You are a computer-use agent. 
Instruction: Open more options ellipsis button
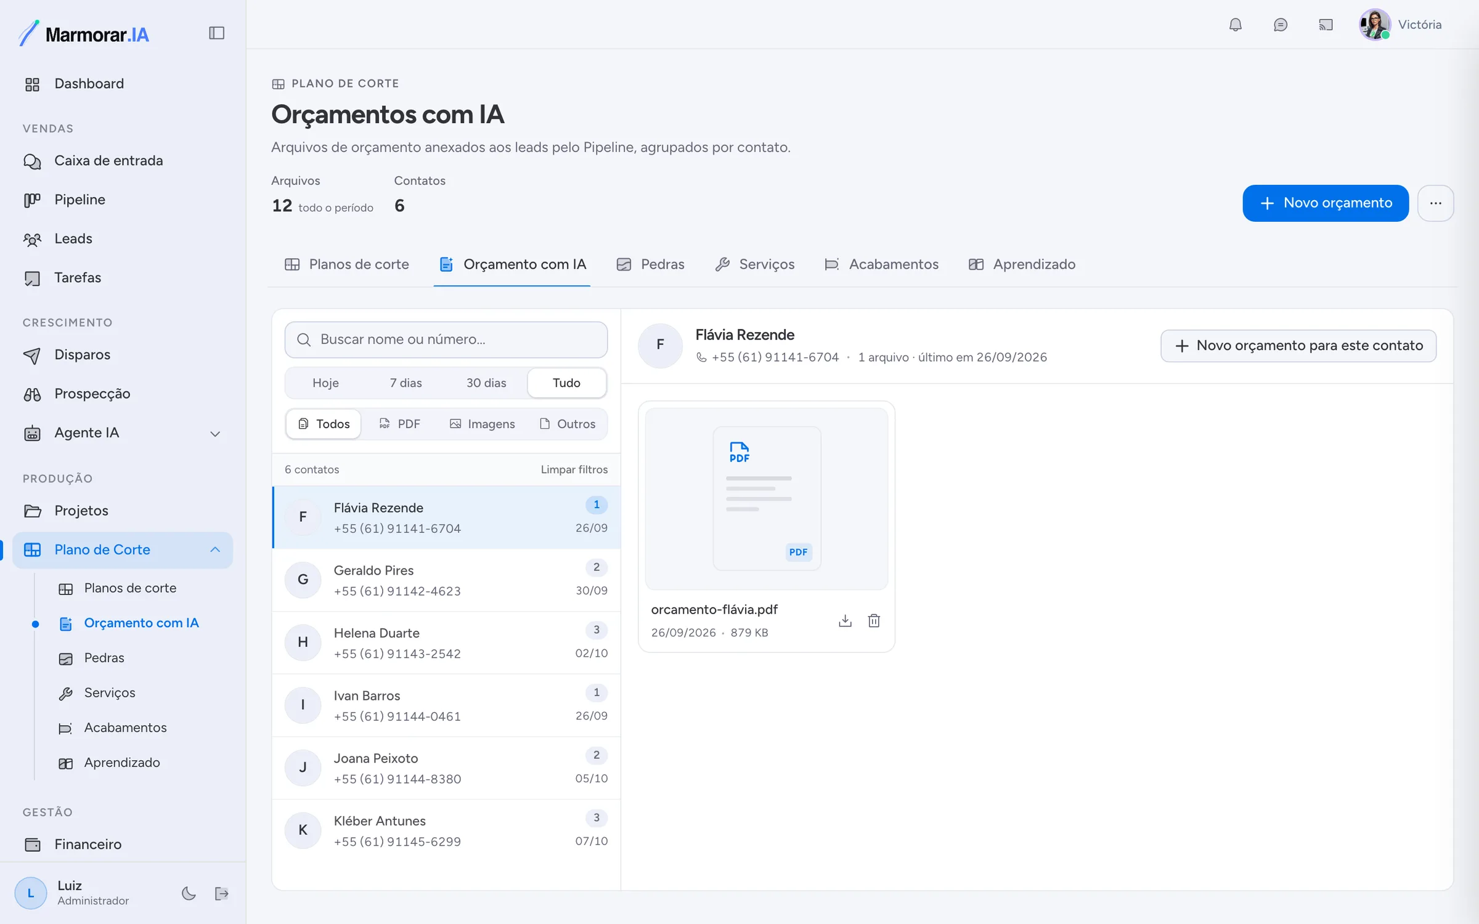tap(1435, 203)
